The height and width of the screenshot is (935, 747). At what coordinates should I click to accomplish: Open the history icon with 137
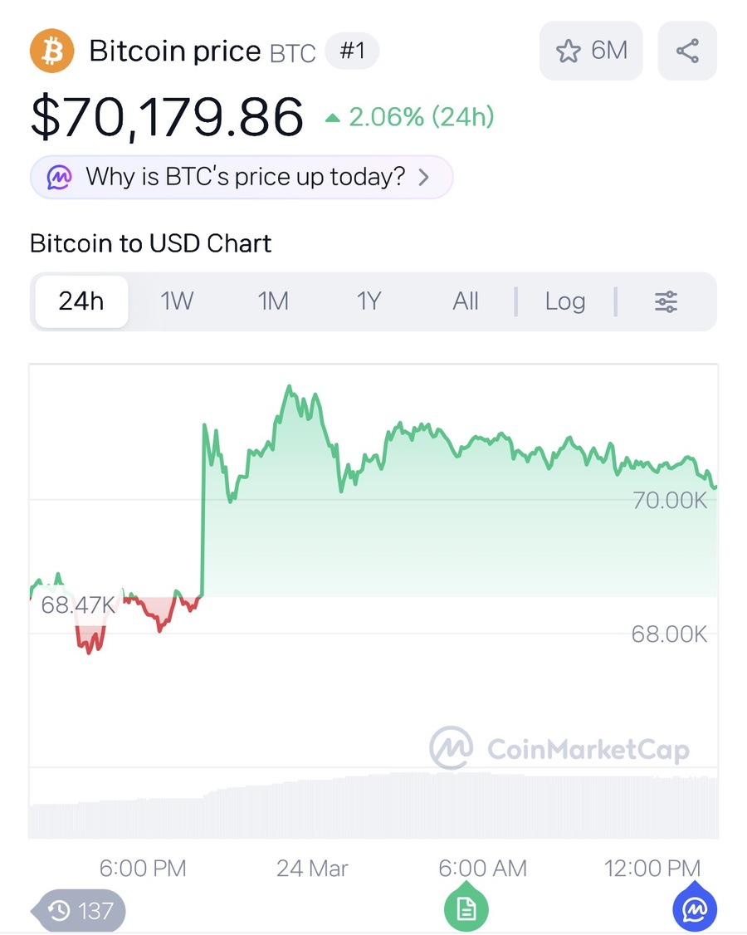point(80,911)
